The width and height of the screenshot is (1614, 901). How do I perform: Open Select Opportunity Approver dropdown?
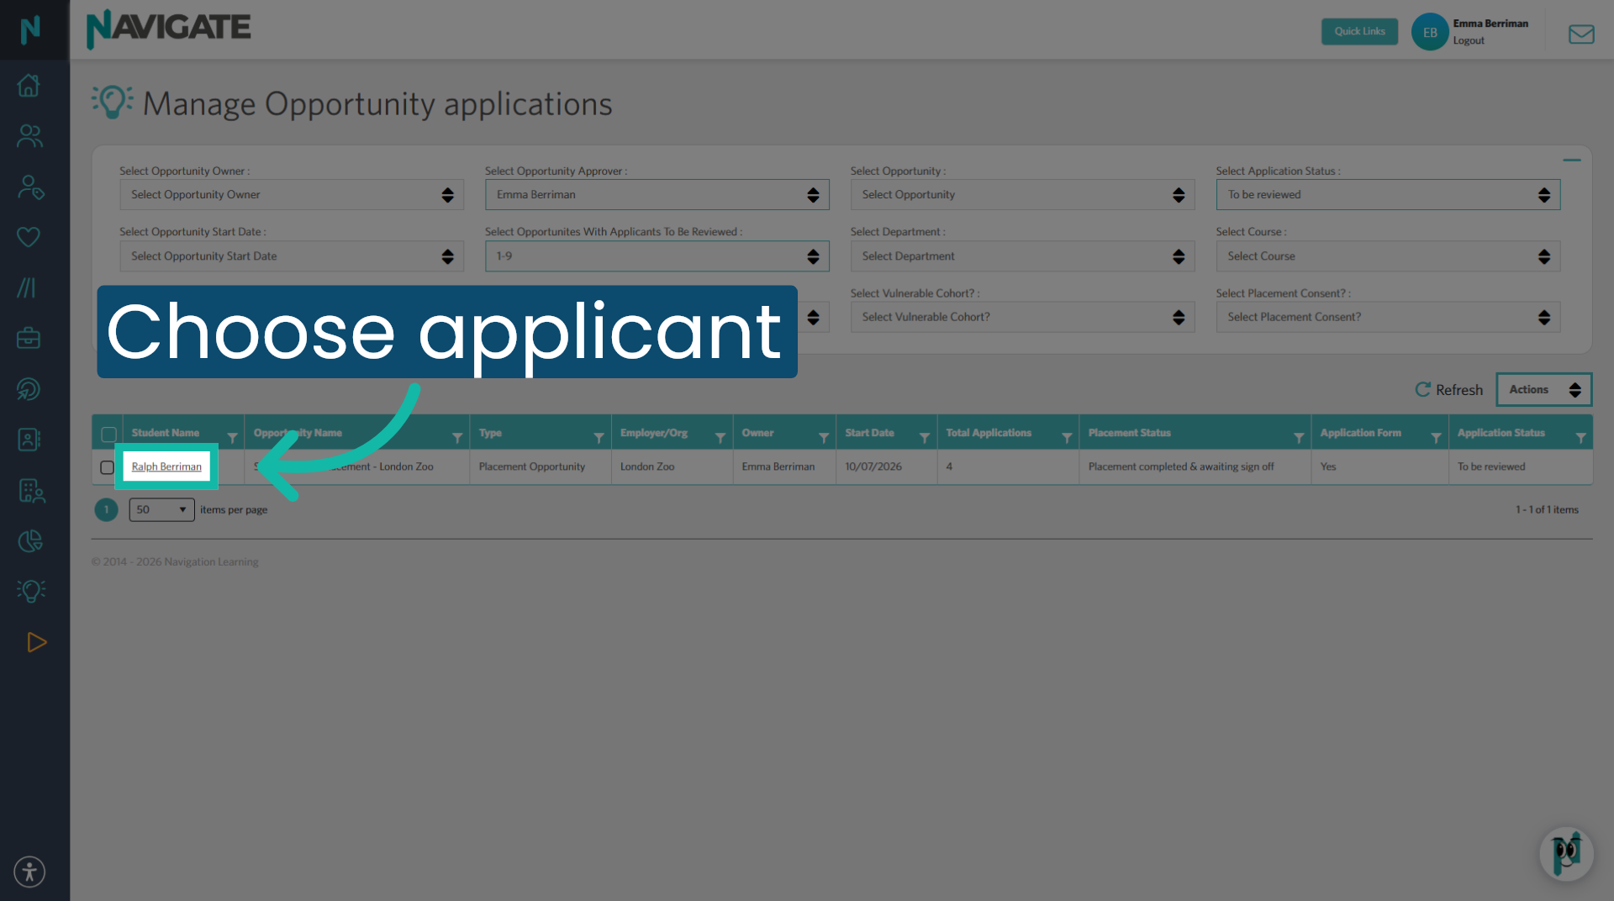coord(657,195)
